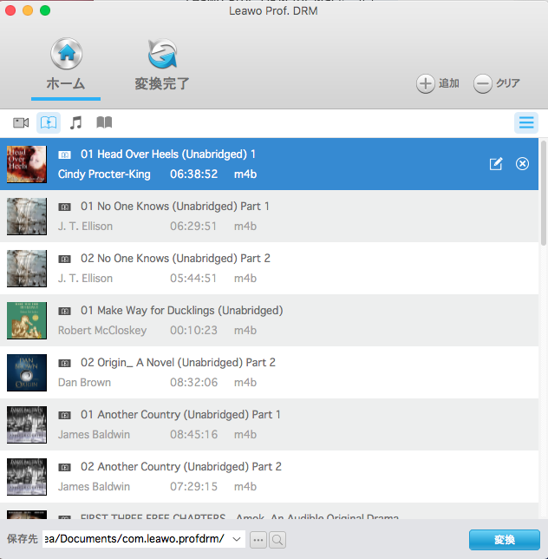Click No One Knows Part 2 cover thumbnail
This screenshot has width=548, height=559.
[x=27, y=268]
